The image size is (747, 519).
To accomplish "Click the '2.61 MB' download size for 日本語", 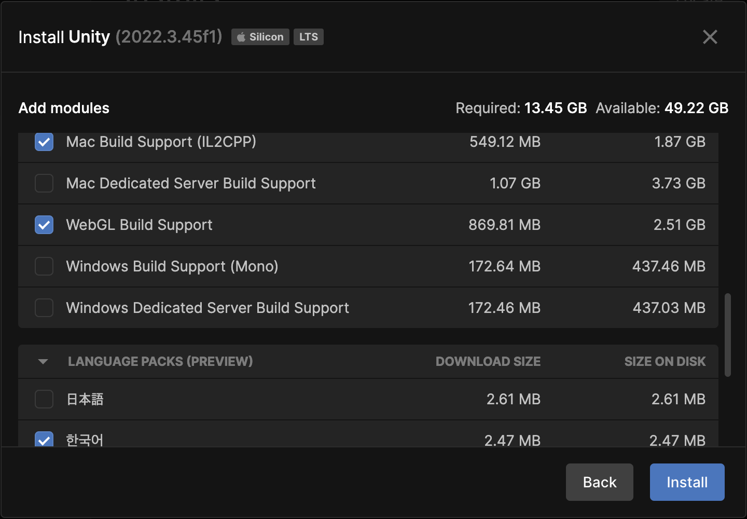I will pos(514,399).
